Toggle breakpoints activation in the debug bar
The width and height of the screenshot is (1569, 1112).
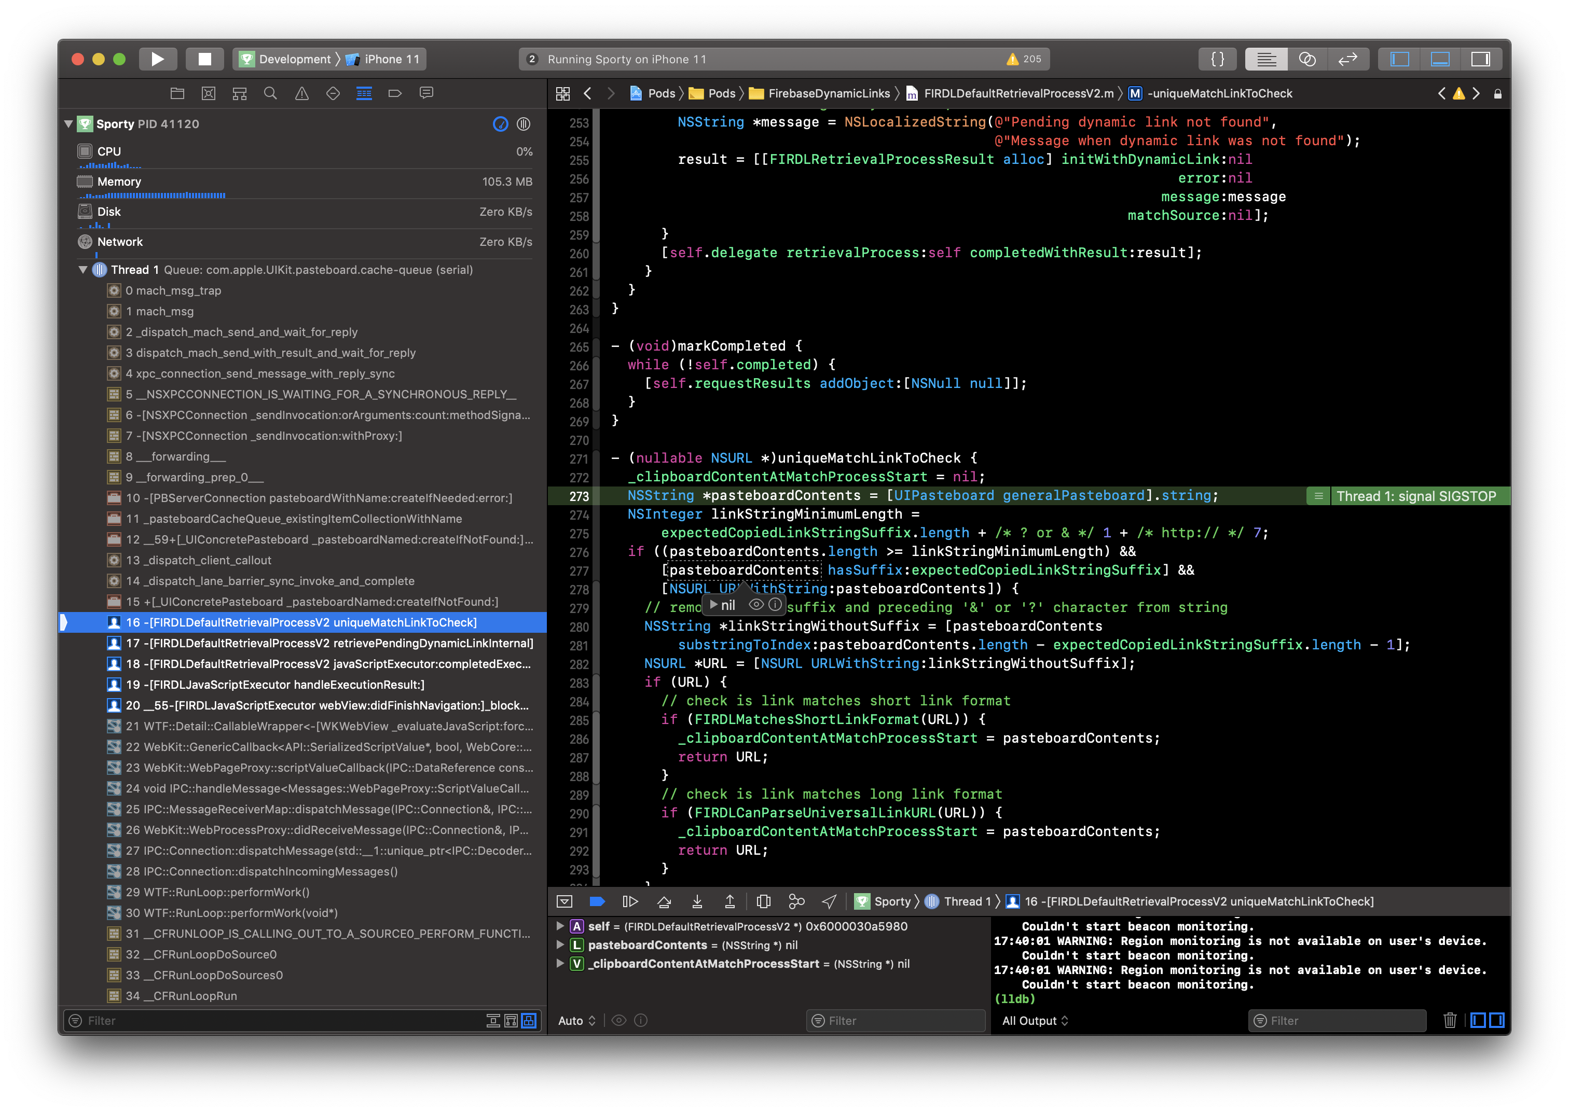tap(597, 902)
